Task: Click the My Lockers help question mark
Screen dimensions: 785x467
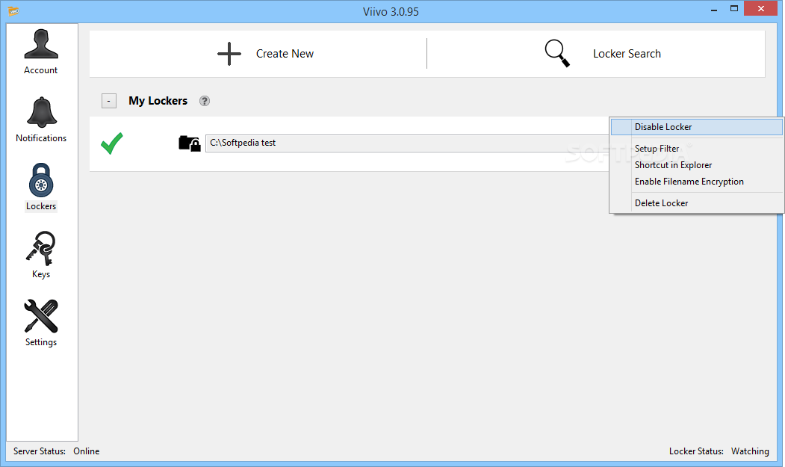Action: (204, 101)
